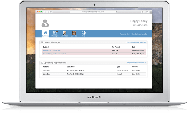Image resolution: width=189 pixels, height=114 pixels.
Task: Click the Jane Doe appointment row patient name
Action: [x=46, y=71]
